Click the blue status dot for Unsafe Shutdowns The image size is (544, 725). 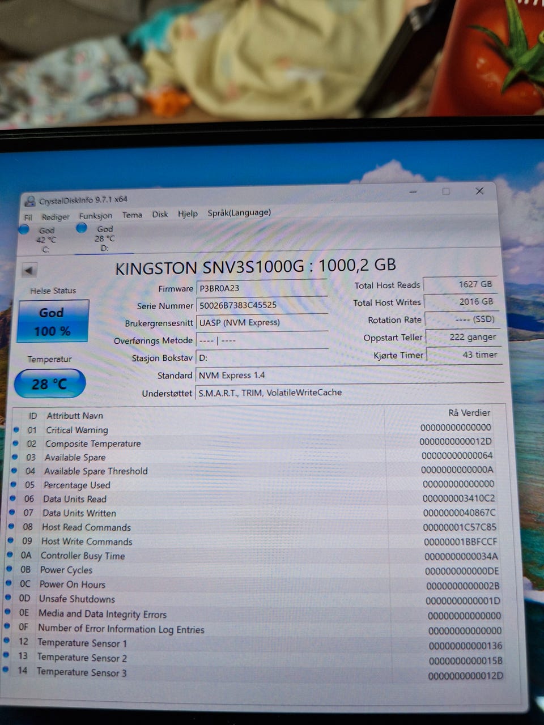[x=8, y=597]
